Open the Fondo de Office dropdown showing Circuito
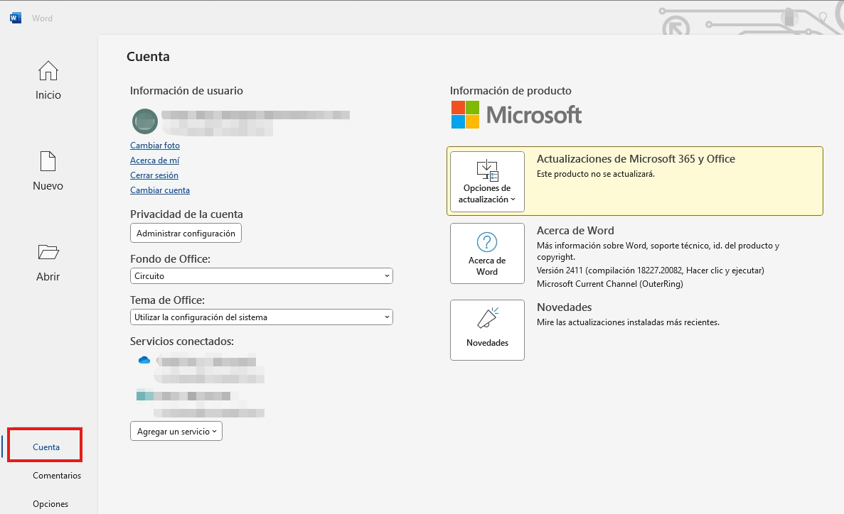The width and height of the screenshot is (844, 514). (262, 276)
